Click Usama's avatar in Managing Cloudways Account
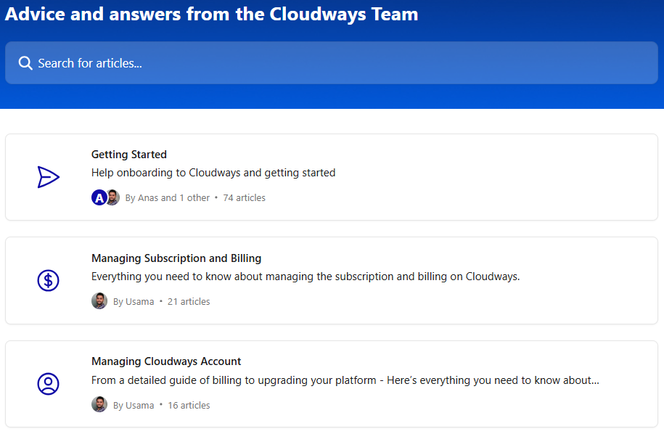This screenshot has width=664, height=434. (x=99, y=405)
